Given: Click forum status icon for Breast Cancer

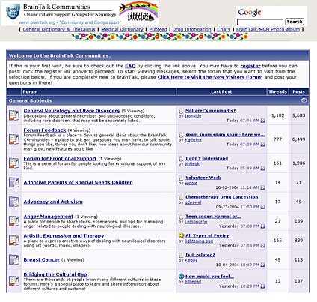Looking at the screenshot, I should click(x=14, y=259).
